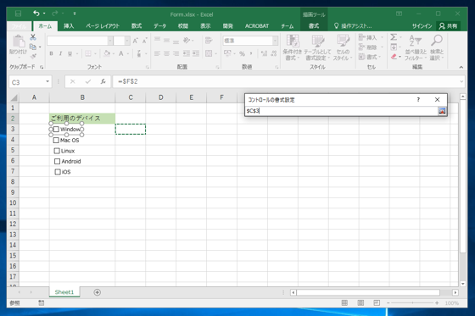This screenshot has height=316, width=475.
Task: Check the Windows checkbox
Action: tap(56, 130)
